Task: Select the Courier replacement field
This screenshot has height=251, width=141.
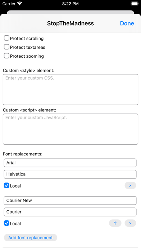Action: 70,212
